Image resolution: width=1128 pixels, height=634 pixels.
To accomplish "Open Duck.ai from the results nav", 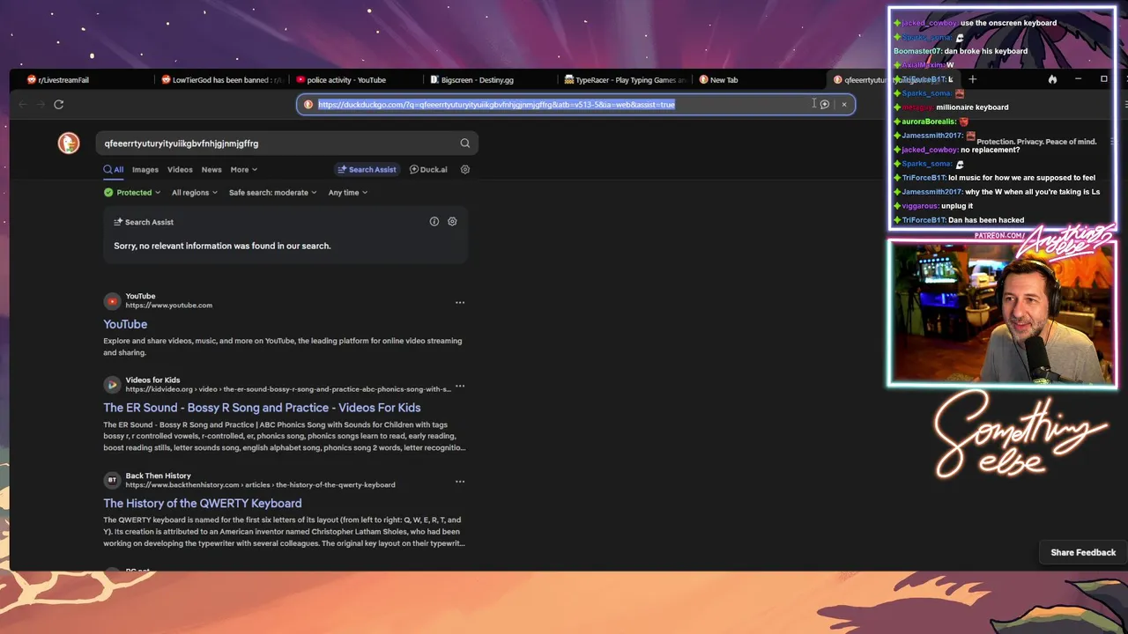I will (x=428, y=169).
